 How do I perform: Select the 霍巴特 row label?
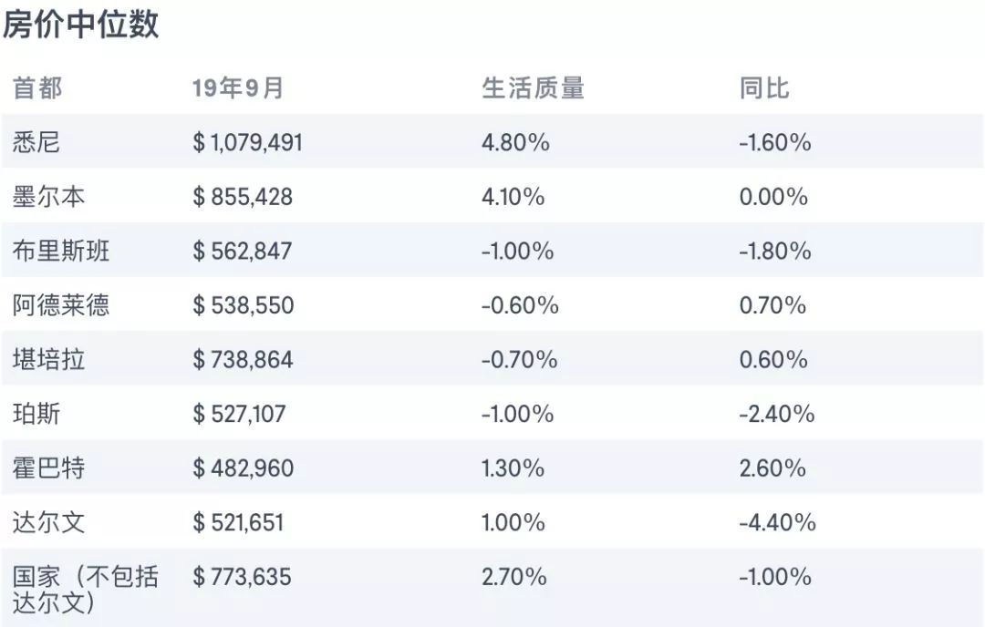point(48,468)
